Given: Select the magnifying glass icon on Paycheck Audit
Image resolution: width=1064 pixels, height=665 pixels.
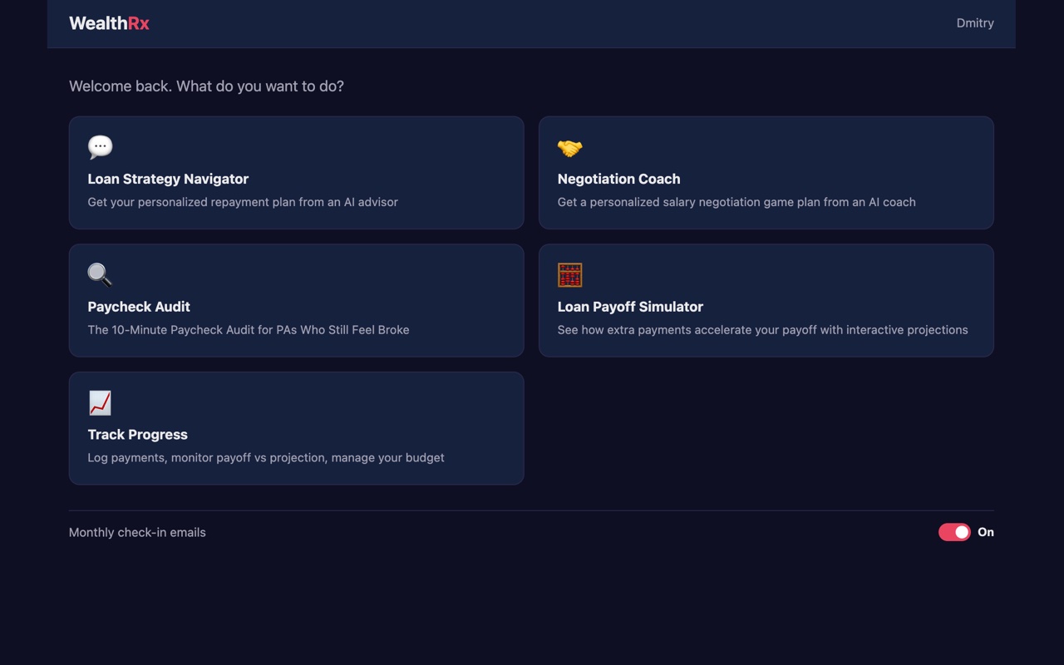Looking at the screenshot, I should [x=99, y=274].
